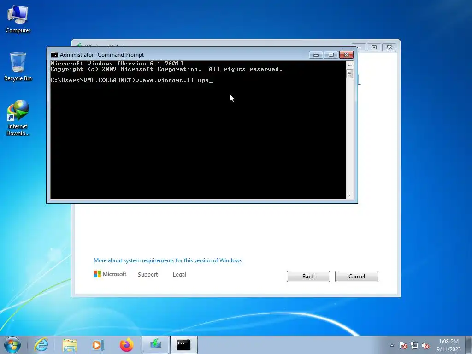Open the Command Prompt title bar system icon
This screenshot has width=472, height=354.
click(54, 55)
